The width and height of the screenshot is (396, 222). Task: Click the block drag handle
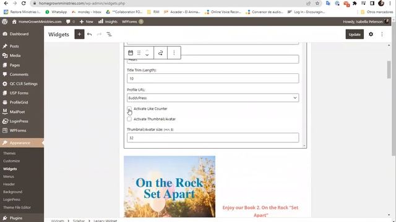click(139, 53)
